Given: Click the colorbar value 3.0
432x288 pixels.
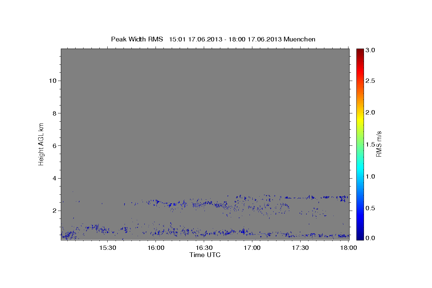Looking at the screenshot, I should pos(371,50).
